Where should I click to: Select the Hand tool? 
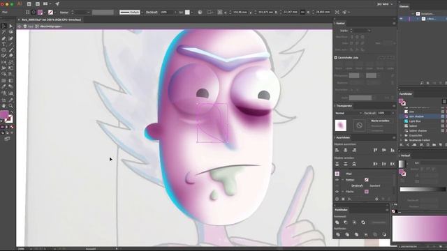coord(3,106)
